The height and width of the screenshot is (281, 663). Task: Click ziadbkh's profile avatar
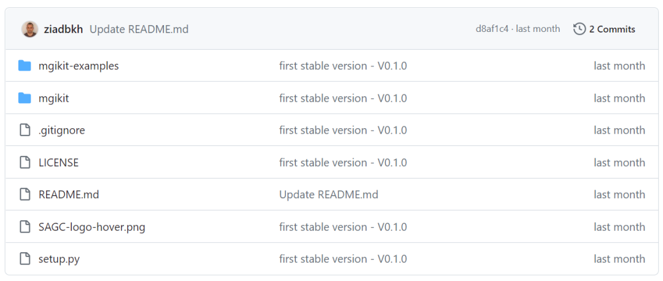point(29,29)
